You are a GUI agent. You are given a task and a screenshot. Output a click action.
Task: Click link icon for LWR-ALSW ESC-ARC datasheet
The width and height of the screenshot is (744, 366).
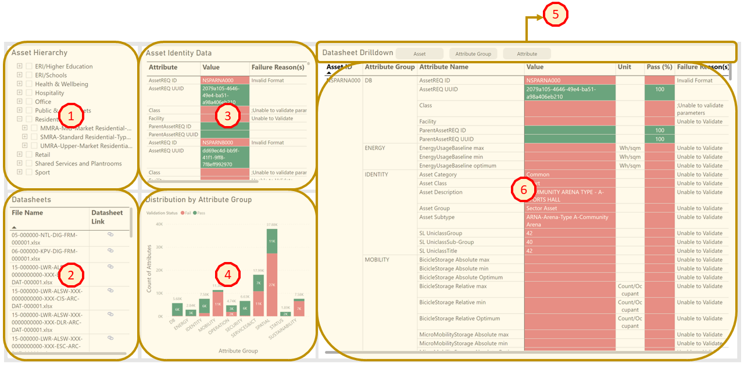click(110, 339)
